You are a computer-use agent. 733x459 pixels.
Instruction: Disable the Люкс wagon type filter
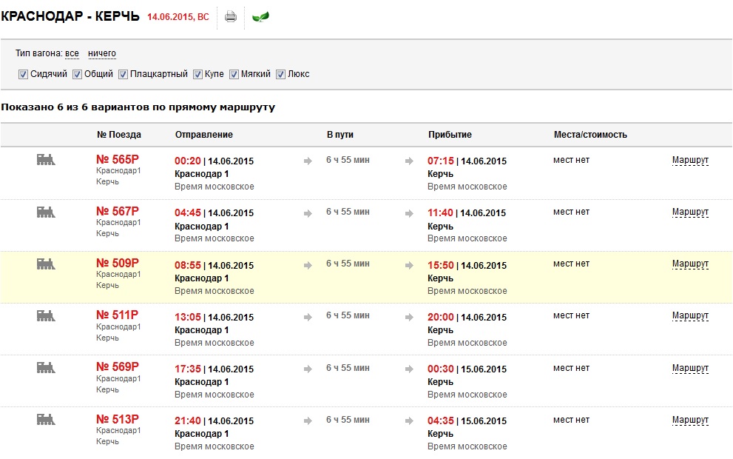pyautogui.click(x=281, y=75)
